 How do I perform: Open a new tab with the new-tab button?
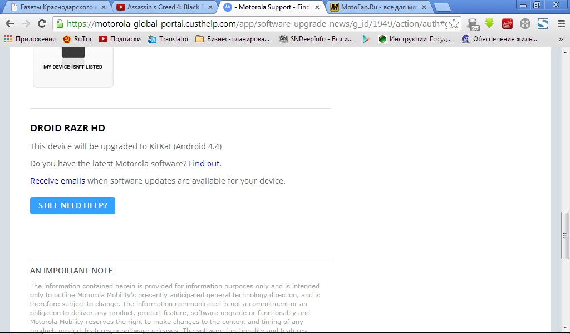click(443, 8)
